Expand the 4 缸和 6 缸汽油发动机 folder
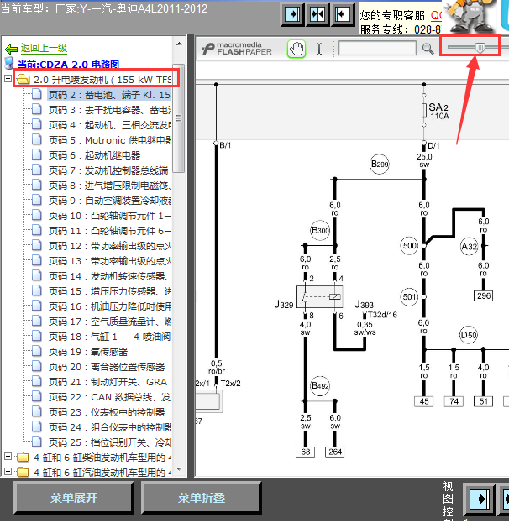Viewport: 509px width, 523px height. click(8, 472)
